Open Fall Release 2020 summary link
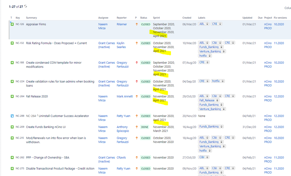Image resolution: width=291 pixels, height=176 pixels. [37, 97]
